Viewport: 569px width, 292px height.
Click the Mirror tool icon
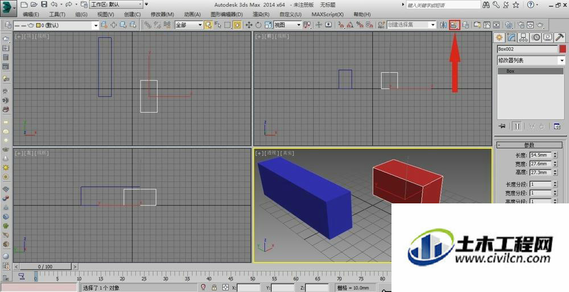click(x=443, y=25)
